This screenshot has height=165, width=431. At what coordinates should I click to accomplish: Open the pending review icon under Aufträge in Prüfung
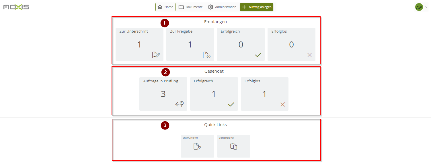click(180, 104)
